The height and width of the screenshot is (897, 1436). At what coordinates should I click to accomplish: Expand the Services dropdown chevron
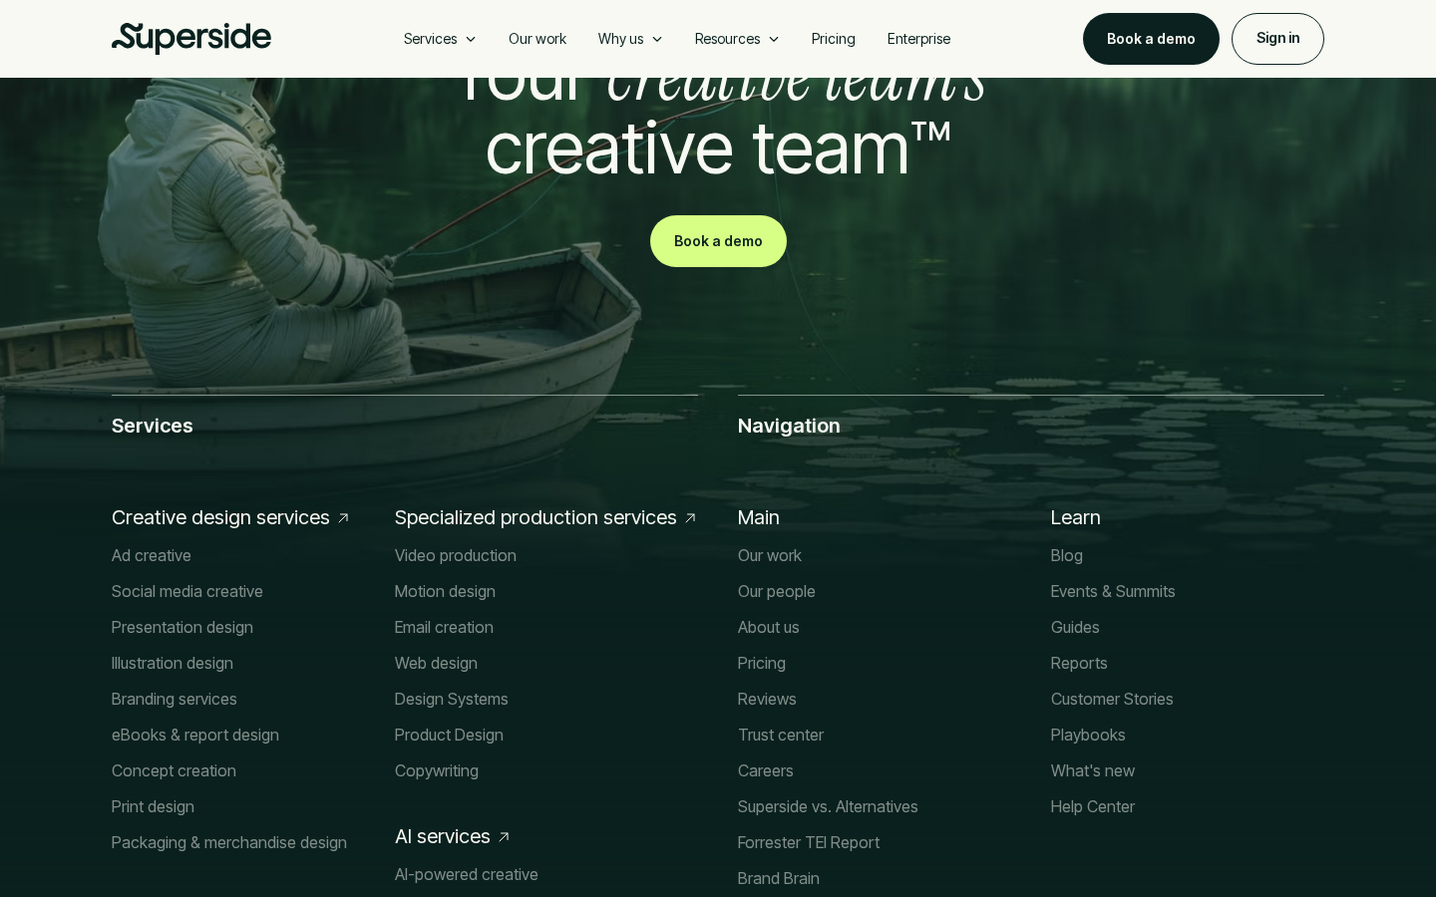471,39
